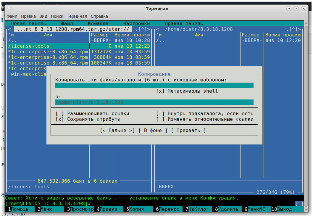Click 8 Удалить function key
Screen dimensions: 313x217
tap(228, 209)
